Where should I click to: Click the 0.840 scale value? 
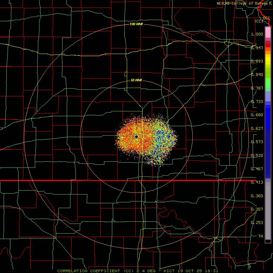(257, 75)
